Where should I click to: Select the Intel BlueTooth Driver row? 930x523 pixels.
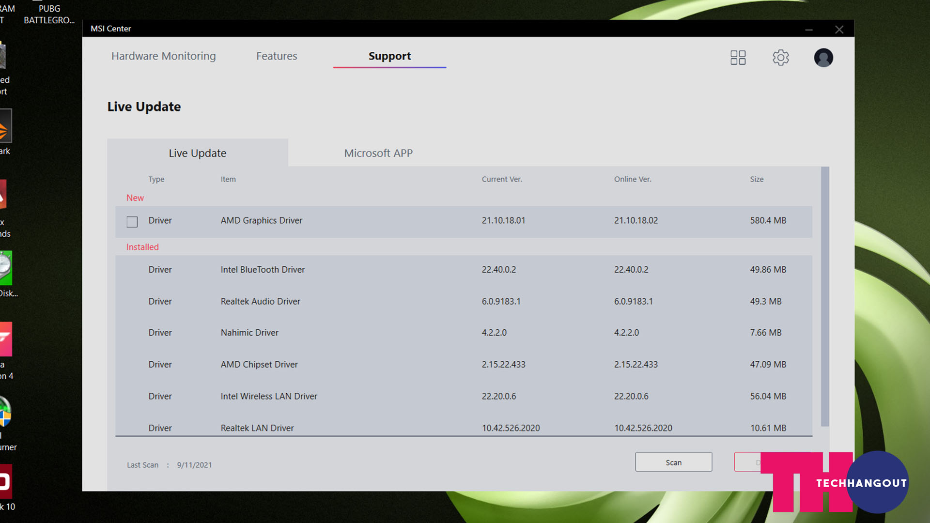pos(464,270)
